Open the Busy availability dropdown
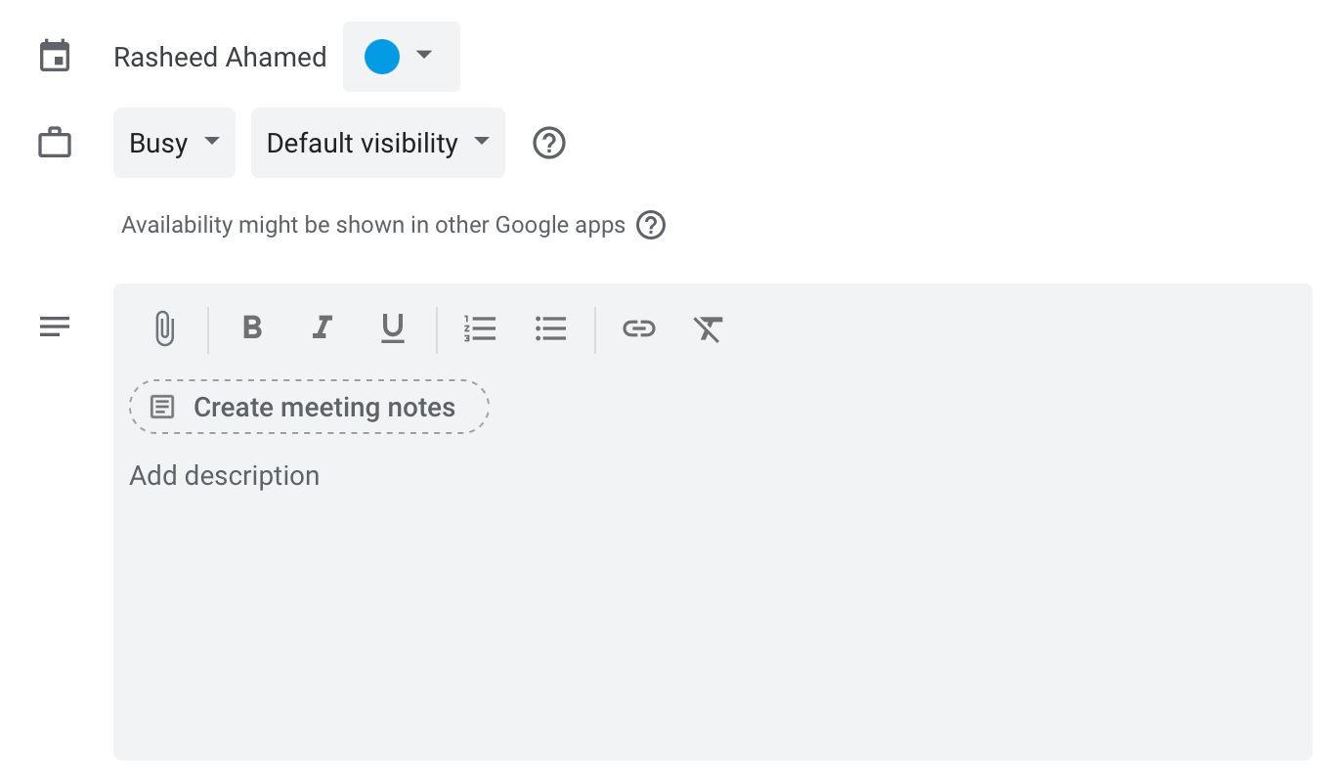Screen dimensions: 1337x784 [x=174, y=143]
